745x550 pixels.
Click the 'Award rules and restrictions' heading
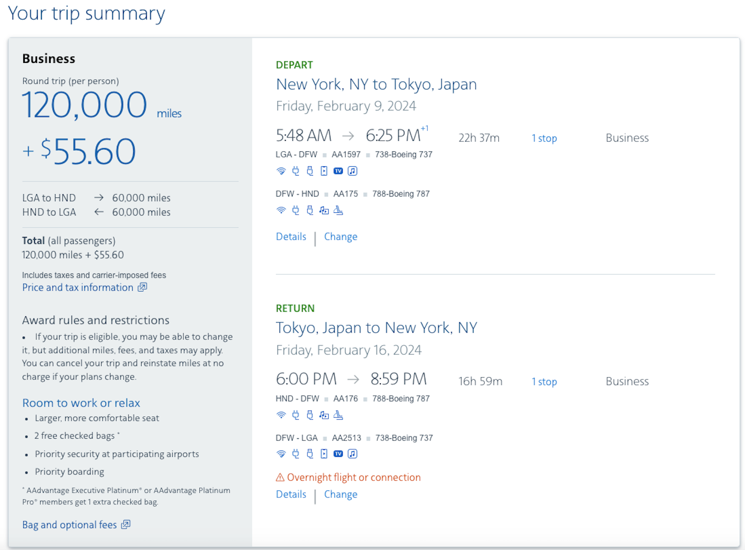96,320
